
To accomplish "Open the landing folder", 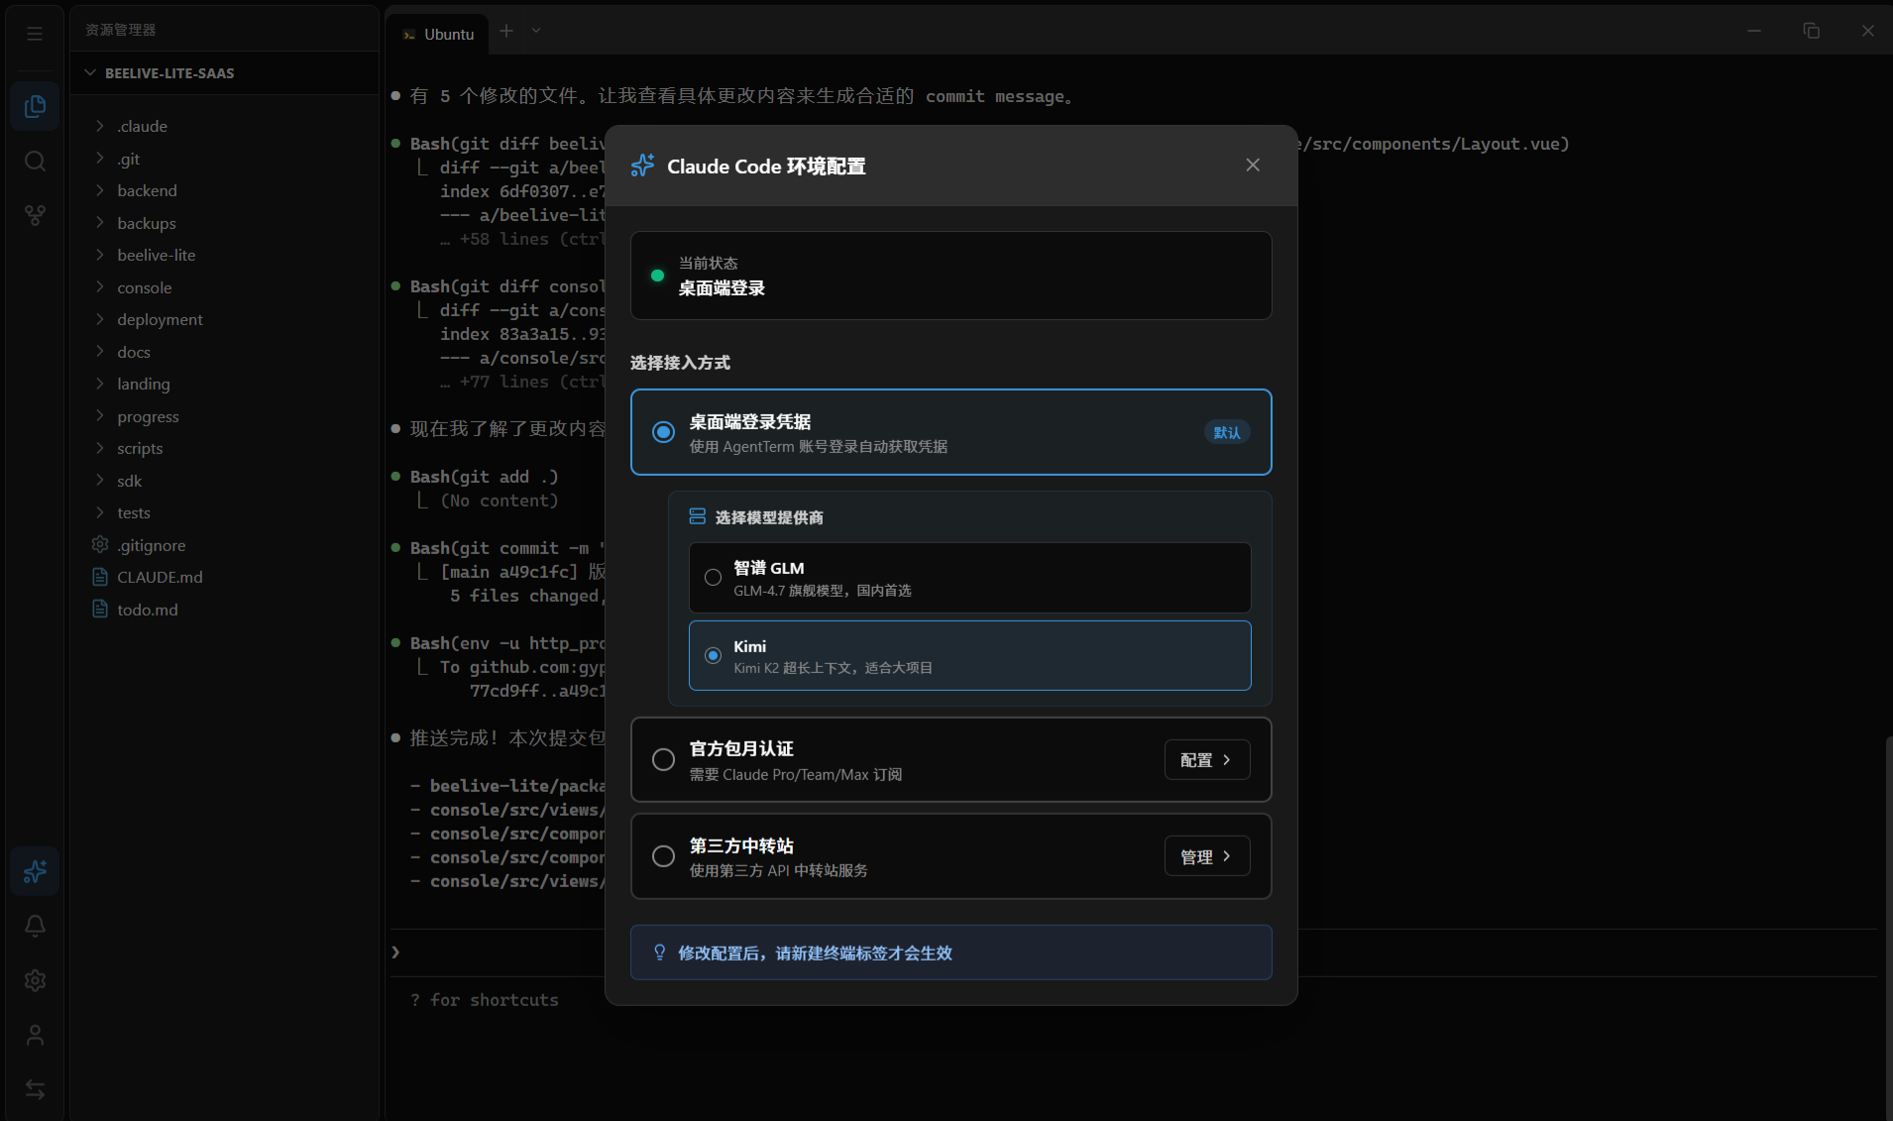I will (225, 384).
